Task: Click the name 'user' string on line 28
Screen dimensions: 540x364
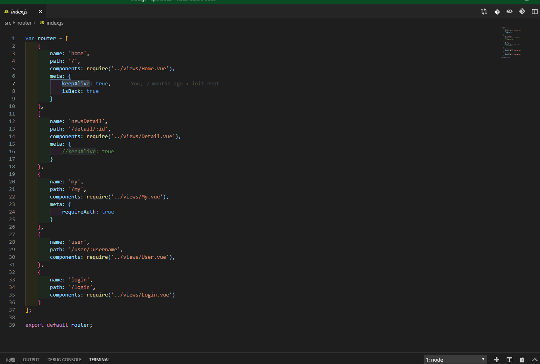Action: 77,242
